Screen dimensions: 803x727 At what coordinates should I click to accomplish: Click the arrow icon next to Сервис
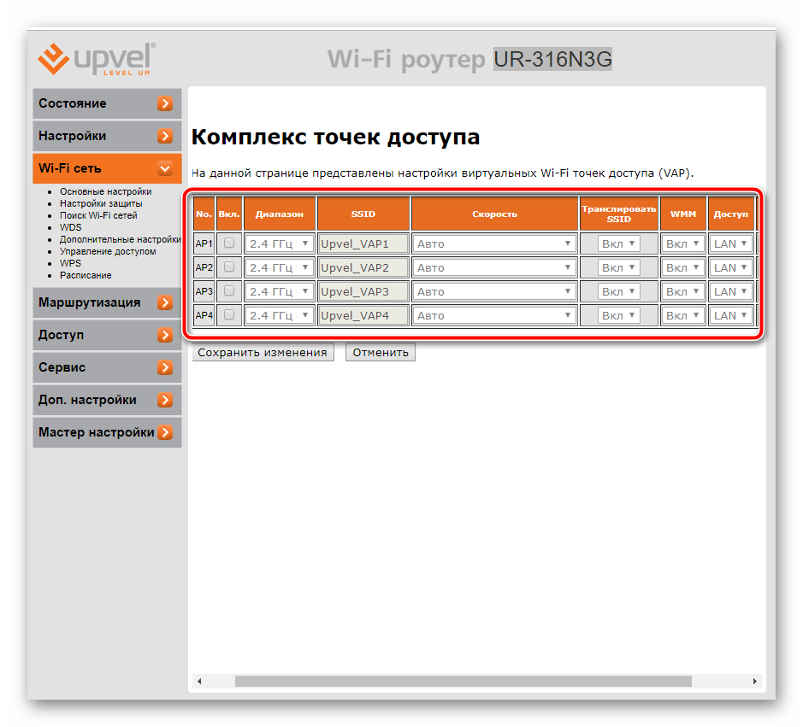[165, 368]
